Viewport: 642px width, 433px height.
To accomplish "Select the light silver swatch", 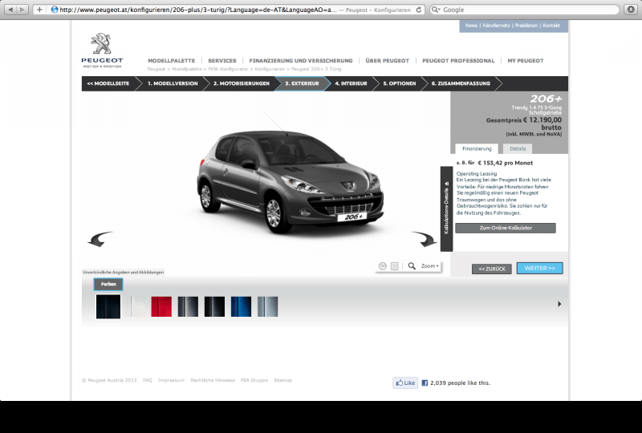I will coord(267,306).
